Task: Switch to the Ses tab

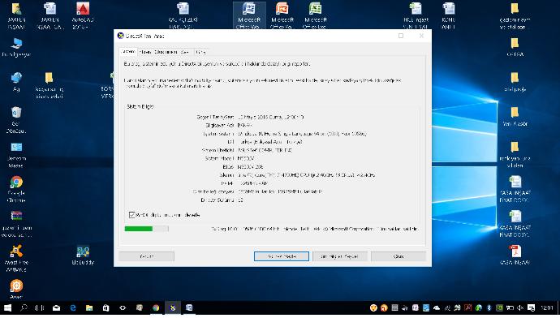Action: 185,52
